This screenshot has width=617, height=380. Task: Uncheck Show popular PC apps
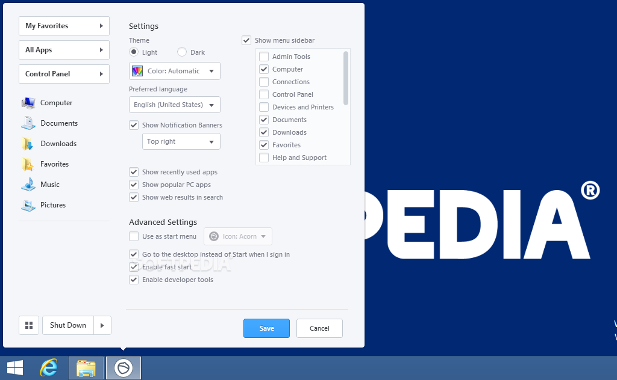pyautogui.click(x=134, y=185)
